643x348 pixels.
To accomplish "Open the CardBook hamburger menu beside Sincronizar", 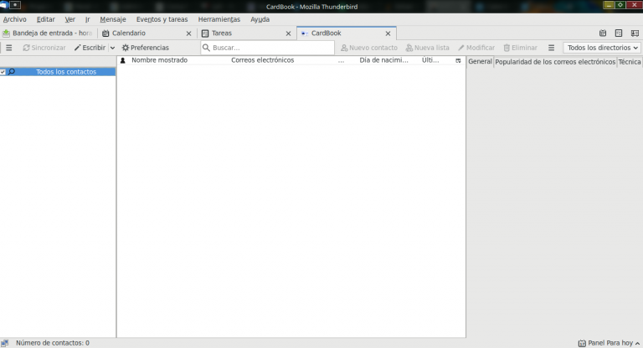I will pyautogui.click(x=8, y=48).
